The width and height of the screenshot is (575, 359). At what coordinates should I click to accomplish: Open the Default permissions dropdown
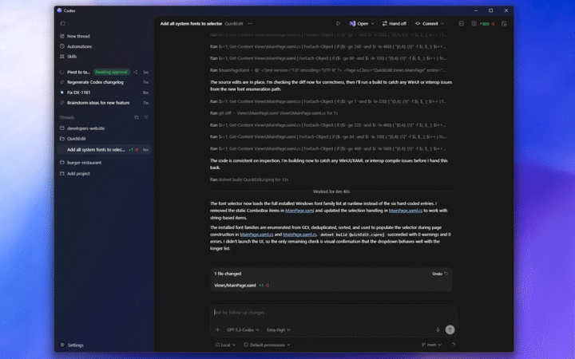pos(267,345)
